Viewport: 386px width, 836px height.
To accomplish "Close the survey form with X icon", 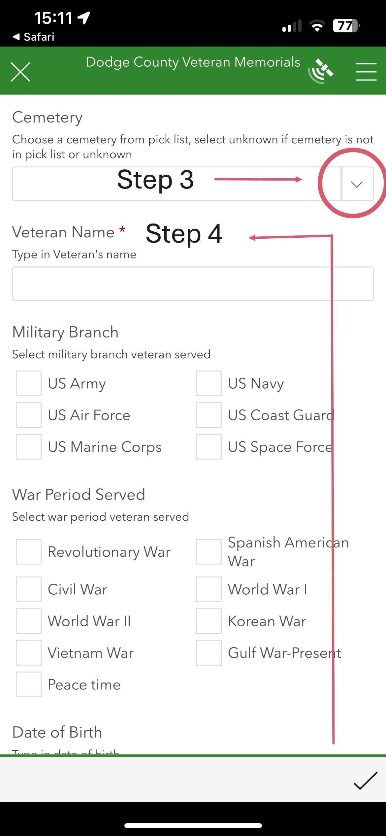I will coord(20,72).
